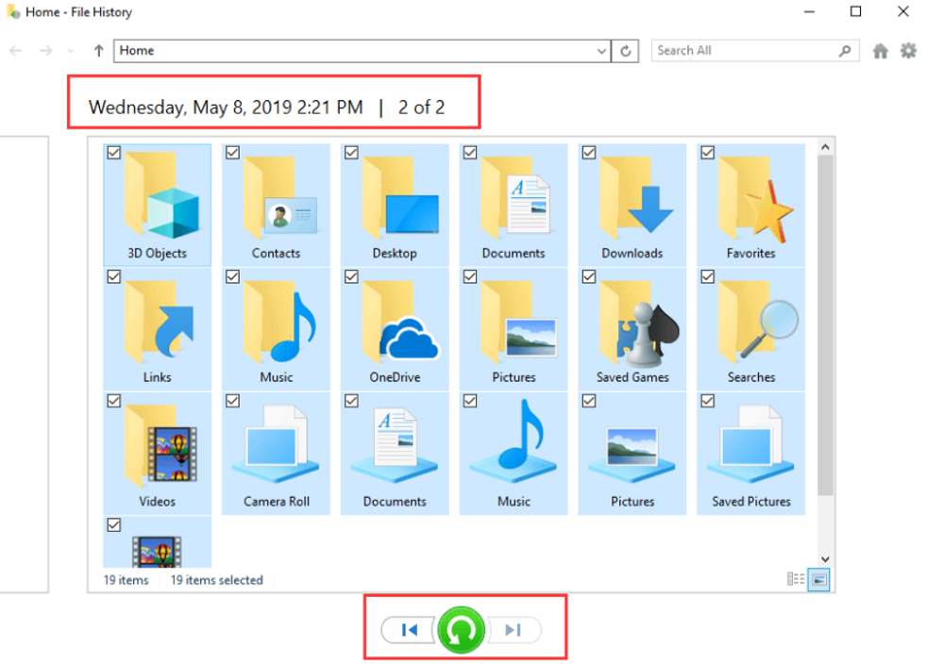Select the Links folder icon
The height and width of the screenshot is (664, 927).
click(159, 321)
